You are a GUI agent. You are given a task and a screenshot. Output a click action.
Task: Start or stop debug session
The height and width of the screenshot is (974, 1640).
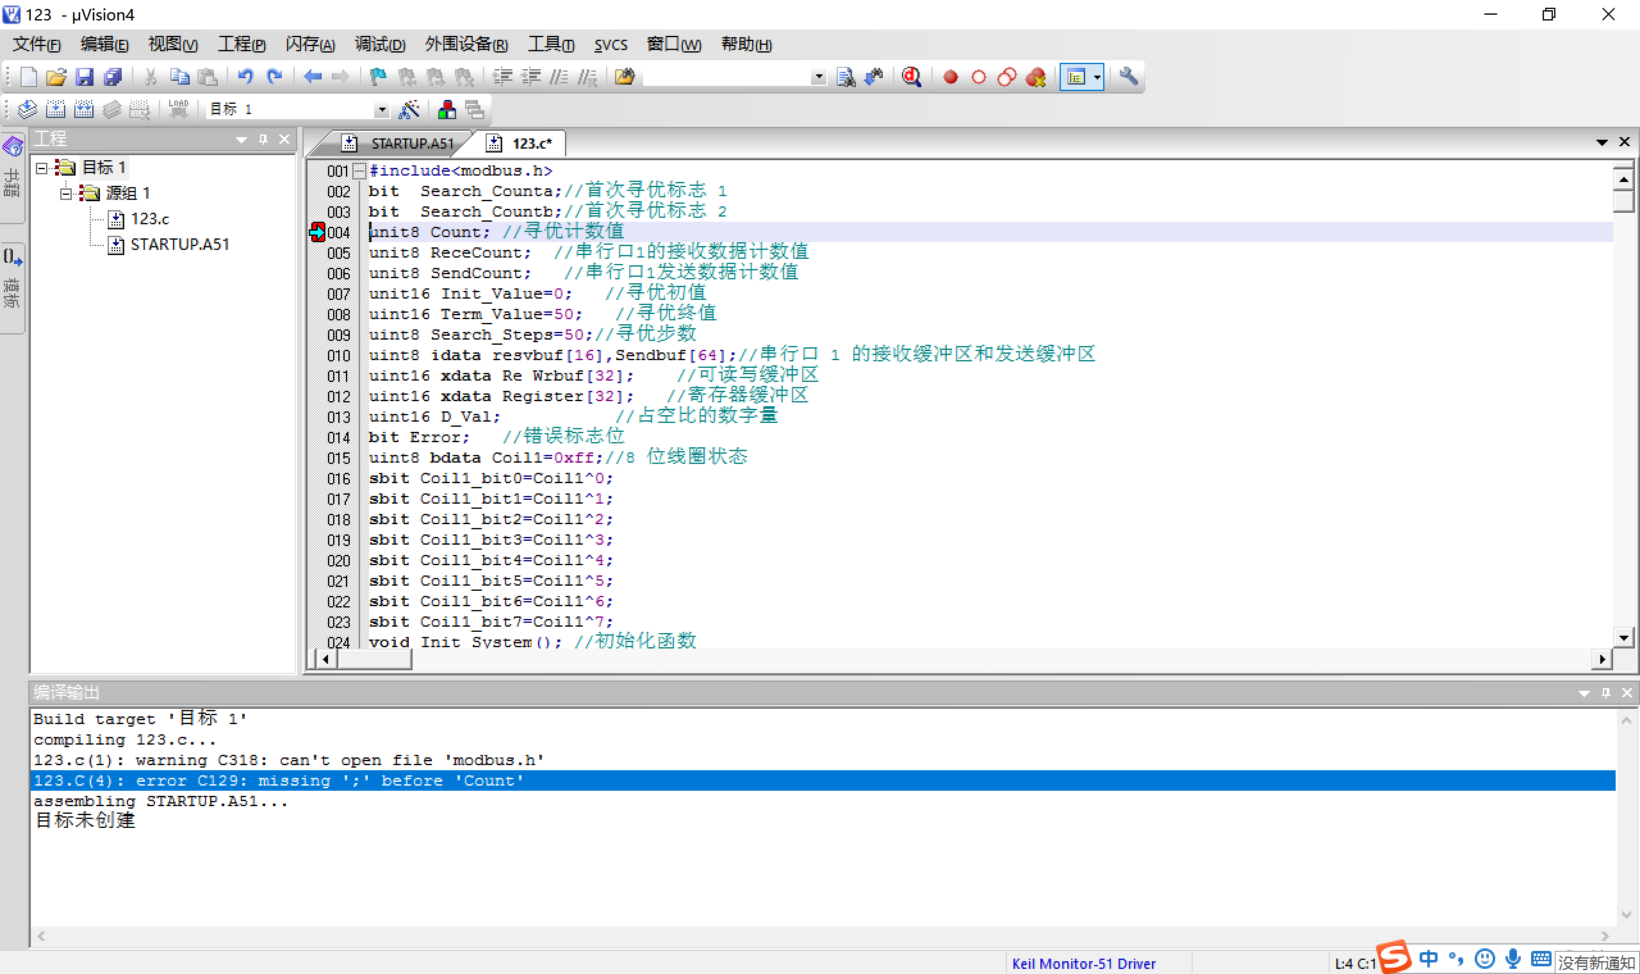click(911, 77)
